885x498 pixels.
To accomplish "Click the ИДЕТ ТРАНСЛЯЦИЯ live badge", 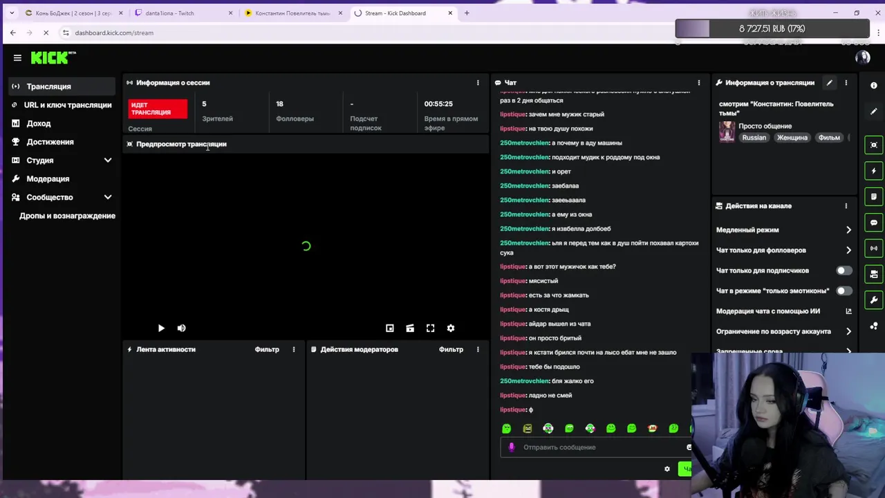I will point(158,109).
